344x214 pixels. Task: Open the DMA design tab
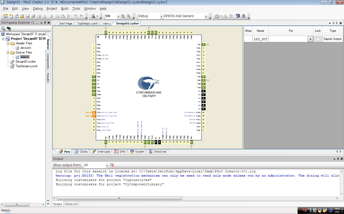click(120, 152)
